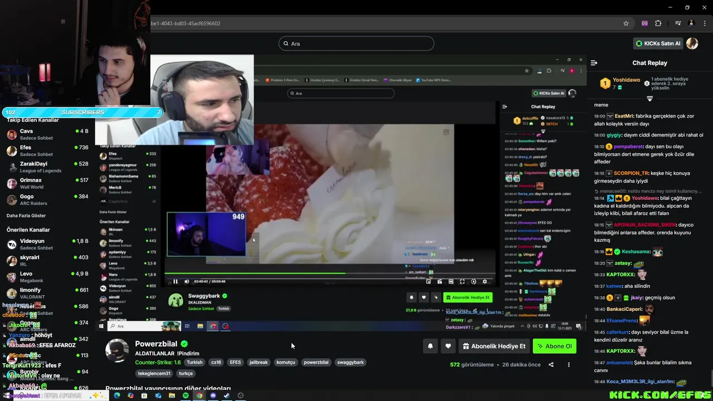Open Swaggybark channel name in nested window
Screen dimensions: 713x401
point(204,296)
